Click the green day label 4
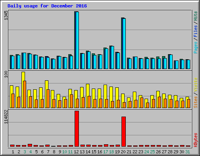The width and height of the screenshot is (200, 156). pyautogui.click(x=30, y=152)
